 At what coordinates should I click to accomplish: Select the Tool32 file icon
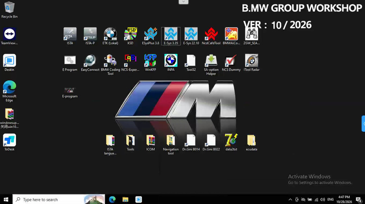pyautogui.click(x=191, y=63)
